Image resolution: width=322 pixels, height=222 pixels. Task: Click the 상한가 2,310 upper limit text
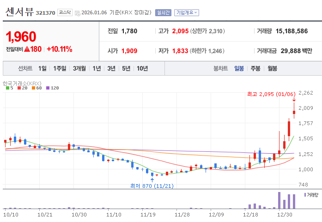pos(207,31)
